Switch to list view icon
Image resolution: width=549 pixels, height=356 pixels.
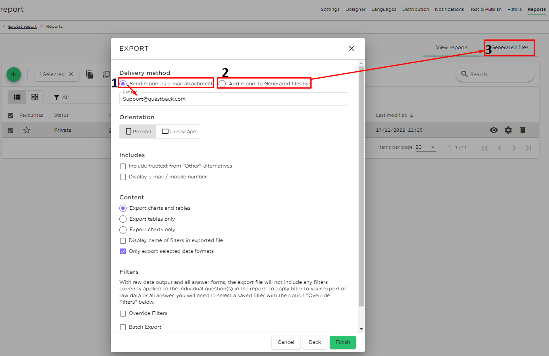[17, 97]
